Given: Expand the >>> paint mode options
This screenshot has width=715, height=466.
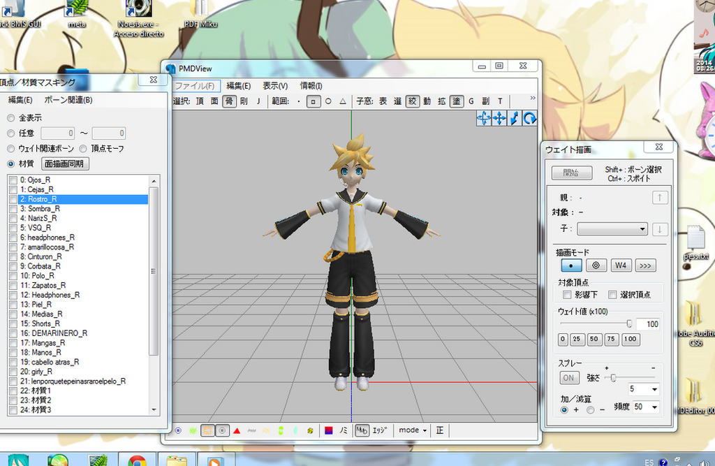Looking at the screenshot, I should (645, 265).
